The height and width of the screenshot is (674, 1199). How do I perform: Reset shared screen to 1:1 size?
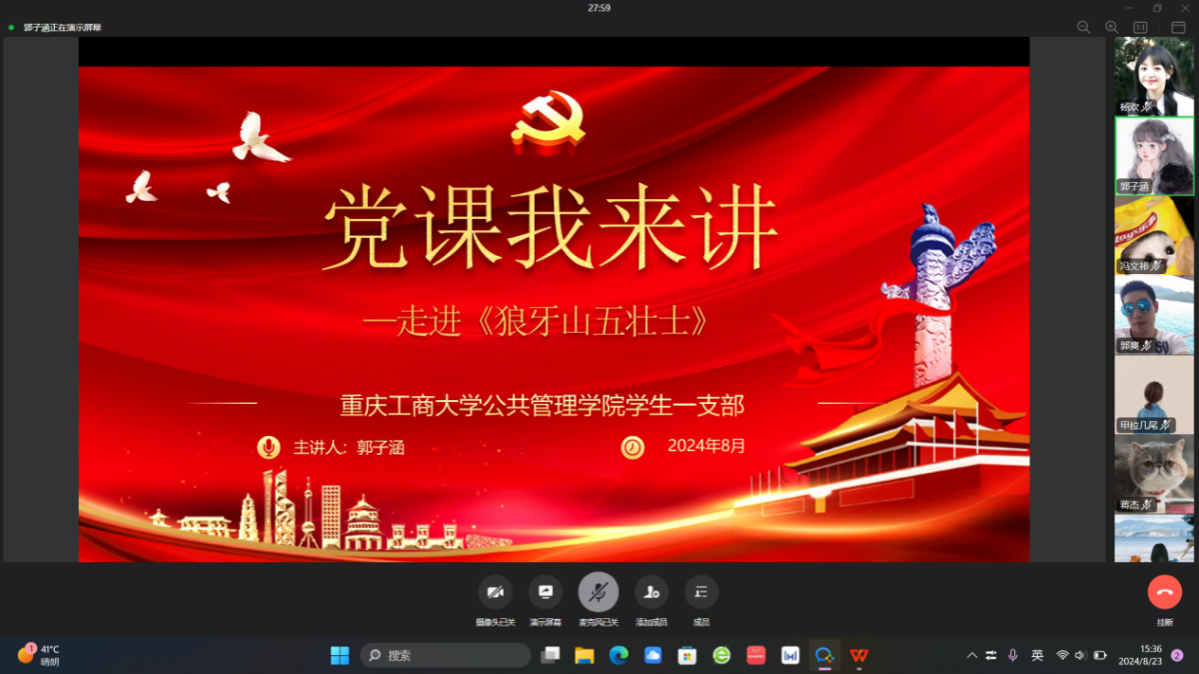point(1140,27)
